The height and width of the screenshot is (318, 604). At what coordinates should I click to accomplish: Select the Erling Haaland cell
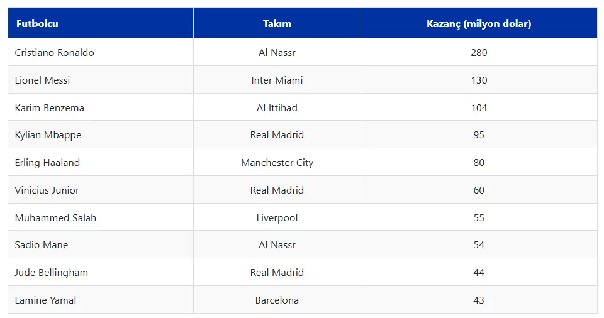point(48,163)
